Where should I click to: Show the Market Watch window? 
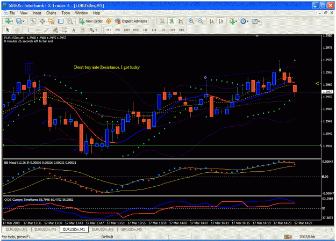(x=33, y=21)
